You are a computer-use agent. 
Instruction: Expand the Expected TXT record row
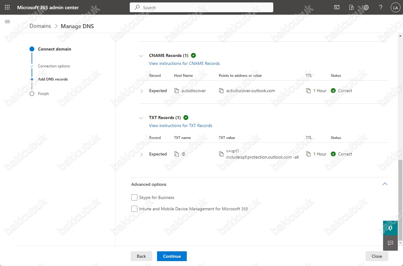point(141,154)
